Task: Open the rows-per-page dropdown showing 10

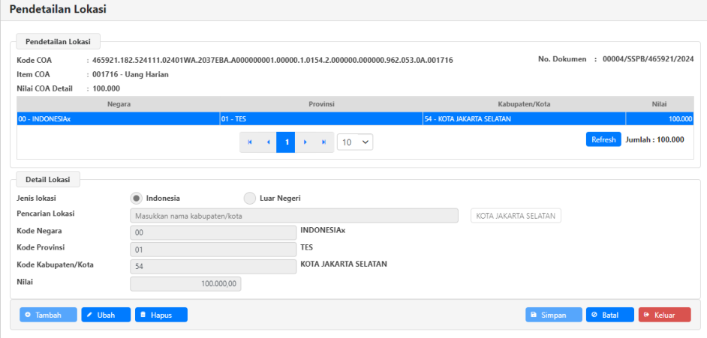Action: pos(354,142)
